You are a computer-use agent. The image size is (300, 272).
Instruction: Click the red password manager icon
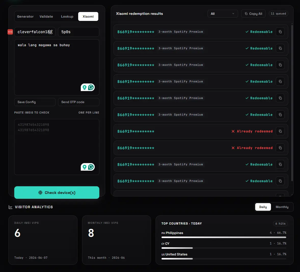click(10, 32)
